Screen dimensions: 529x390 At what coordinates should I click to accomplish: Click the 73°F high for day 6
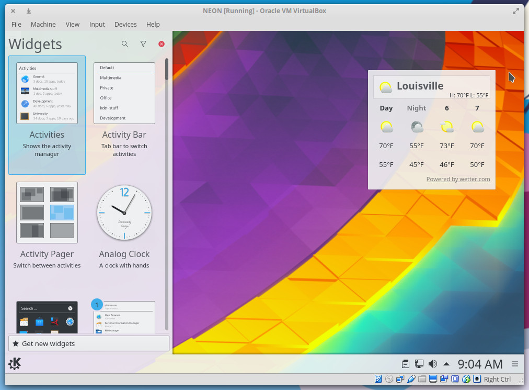(447, 146)
